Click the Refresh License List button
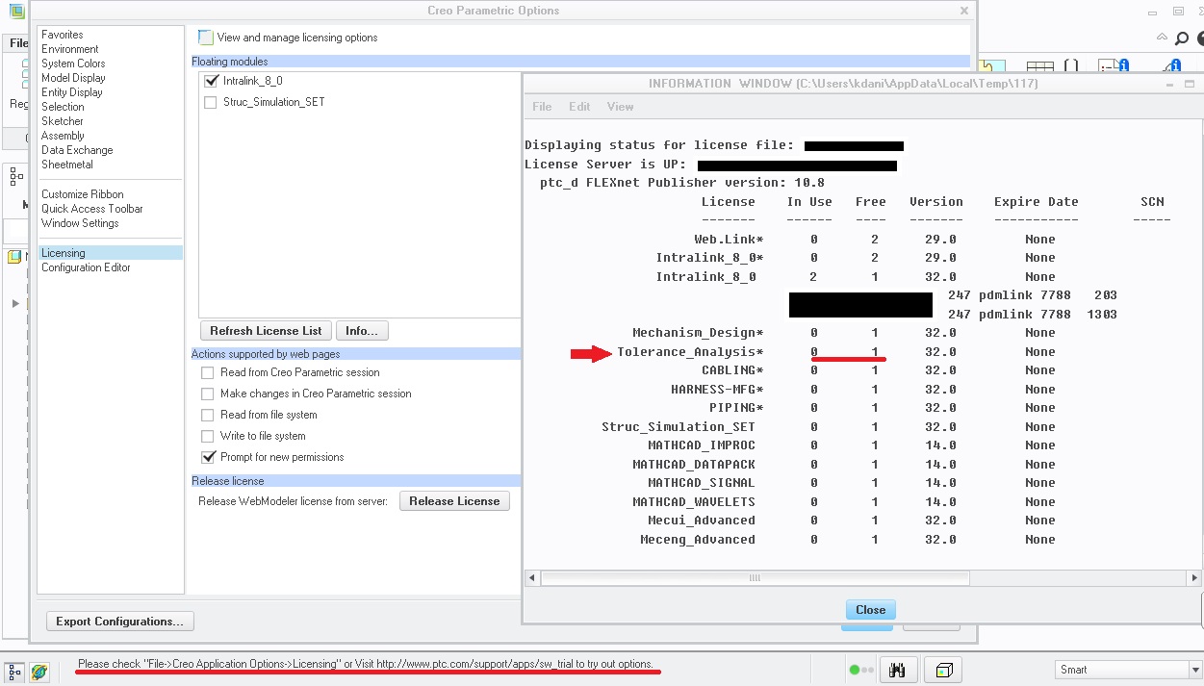 point(267,331)
